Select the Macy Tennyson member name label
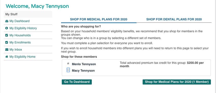The width and height of the screenshot is (216, 93). click(83, 71)
